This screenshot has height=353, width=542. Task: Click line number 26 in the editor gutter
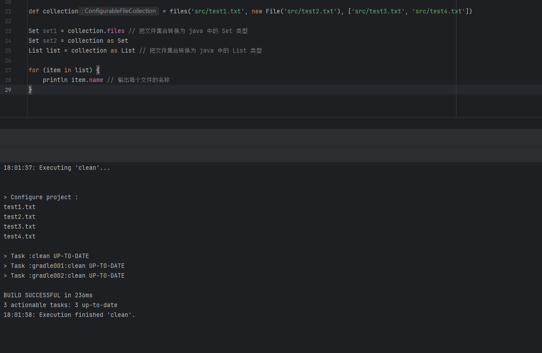pyautogui.click(x=8, y=60)
